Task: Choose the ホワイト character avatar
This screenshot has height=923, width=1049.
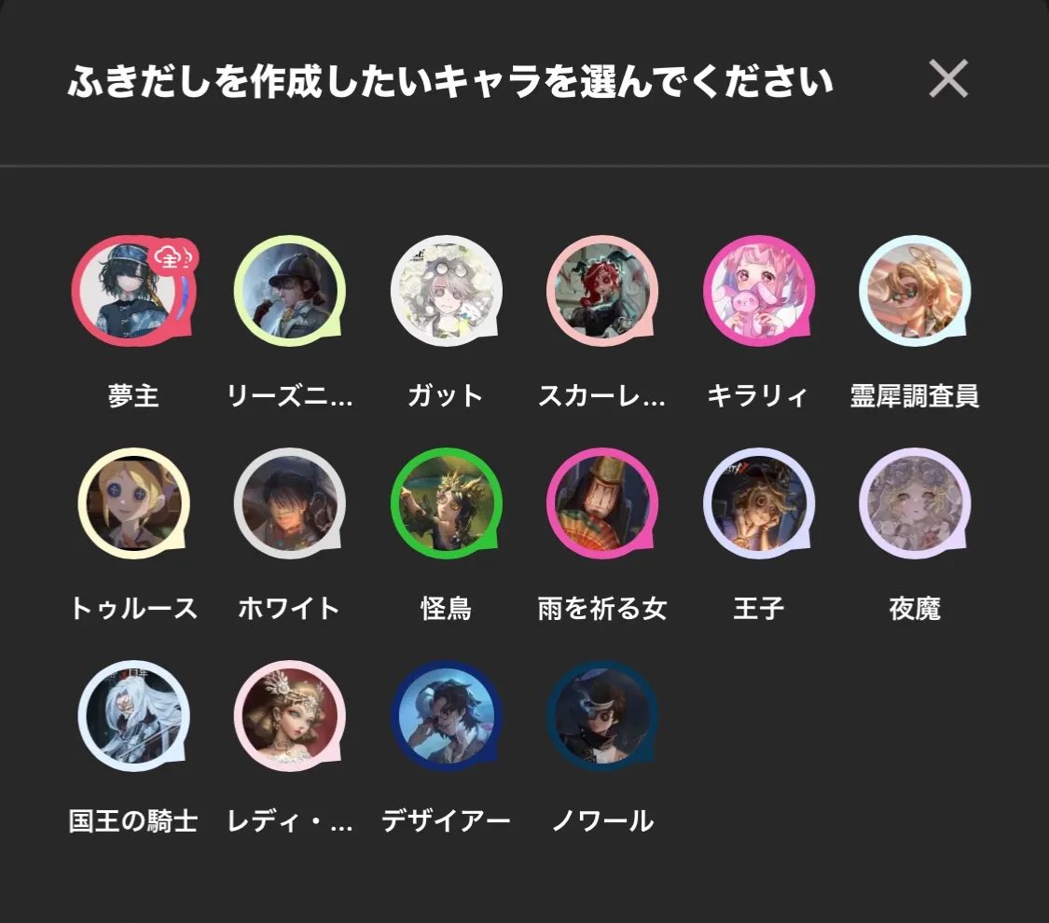Action: point(289,503)
